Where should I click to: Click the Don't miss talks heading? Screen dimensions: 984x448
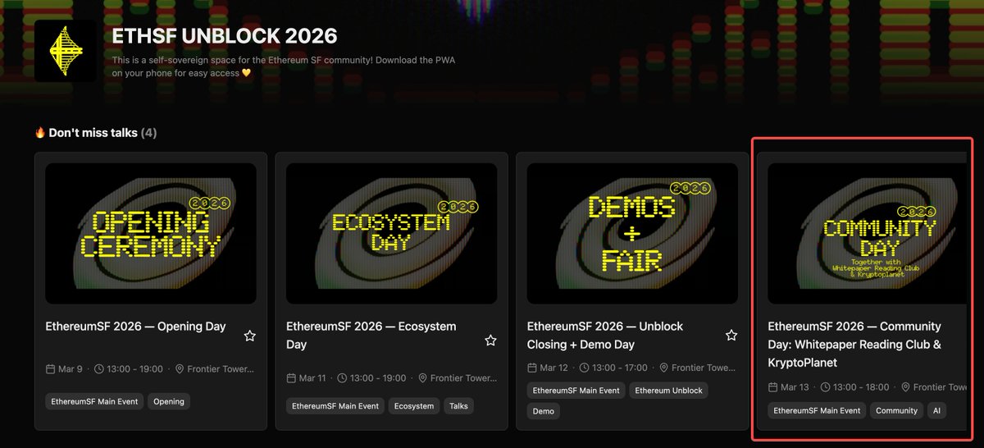96,132
